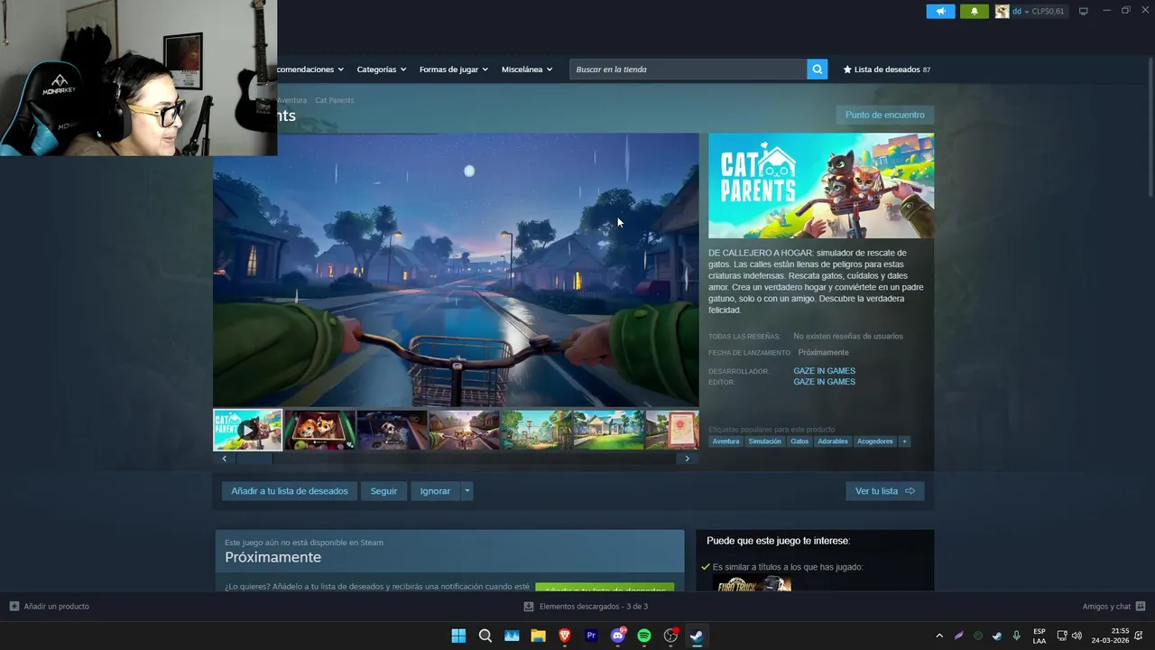
Task: Open the profile avatar picture
Action: (1002, 12)
